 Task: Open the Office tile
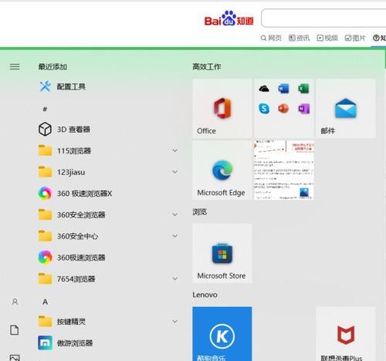pyautogui.click(x=222, y=108)
